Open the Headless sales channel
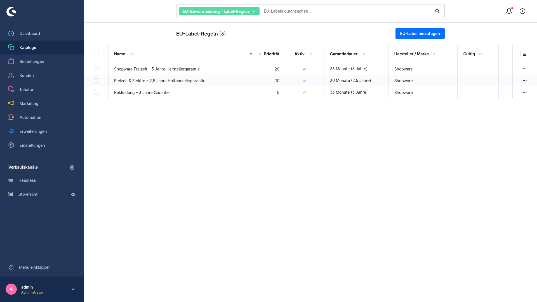The height and width of the screenshot is (302, 537). coord(27,180)
